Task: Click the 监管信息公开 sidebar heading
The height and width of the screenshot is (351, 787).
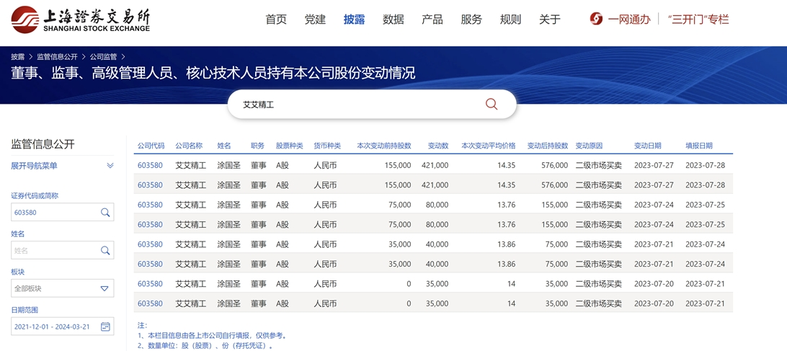Action: pyautogui.click(x=43, y=145)
